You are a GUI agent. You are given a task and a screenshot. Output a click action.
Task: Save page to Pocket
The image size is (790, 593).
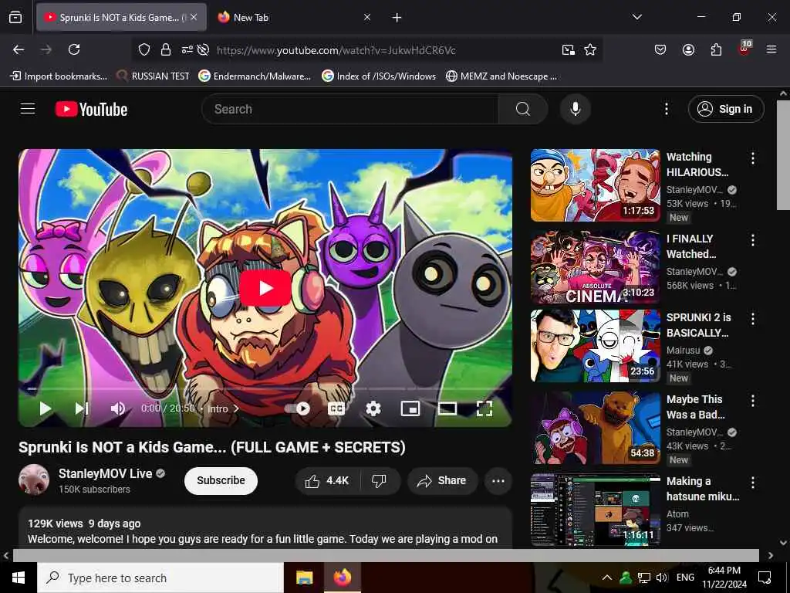(660, 49)
